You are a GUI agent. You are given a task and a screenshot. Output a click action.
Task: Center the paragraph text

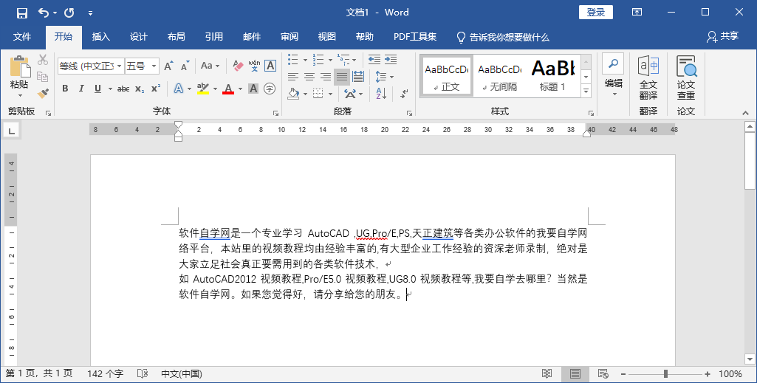pyautogui.click(x=309, y=77)
